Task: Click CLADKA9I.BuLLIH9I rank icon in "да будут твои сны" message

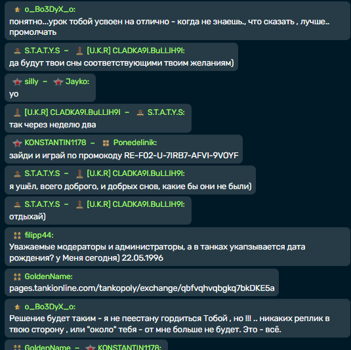Action: [79, 51]
